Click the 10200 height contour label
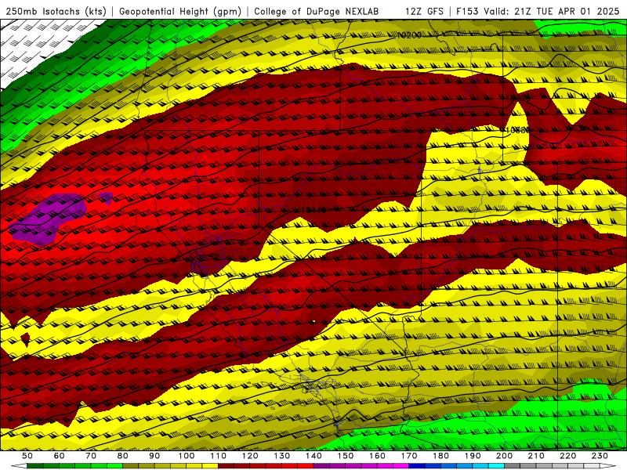Viewport: 627px width, 470px height. 409,35
